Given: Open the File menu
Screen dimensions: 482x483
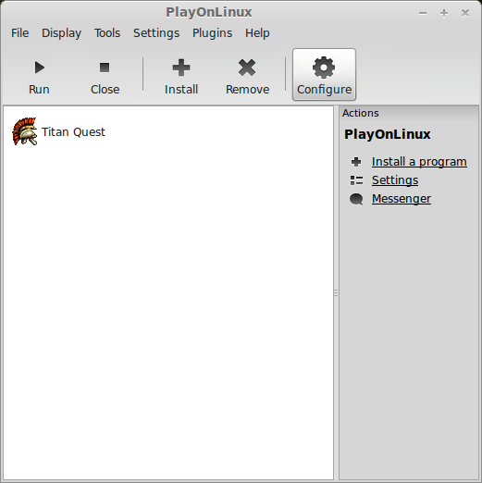Looking at the screenshot, I should (20, 33).
